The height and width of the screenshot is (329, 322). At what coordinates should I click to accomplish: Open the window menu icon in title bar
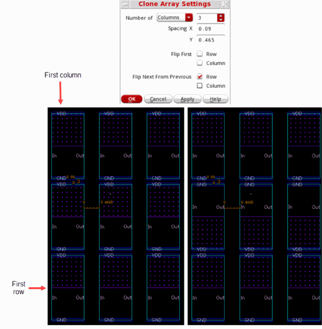click(125, 4)
